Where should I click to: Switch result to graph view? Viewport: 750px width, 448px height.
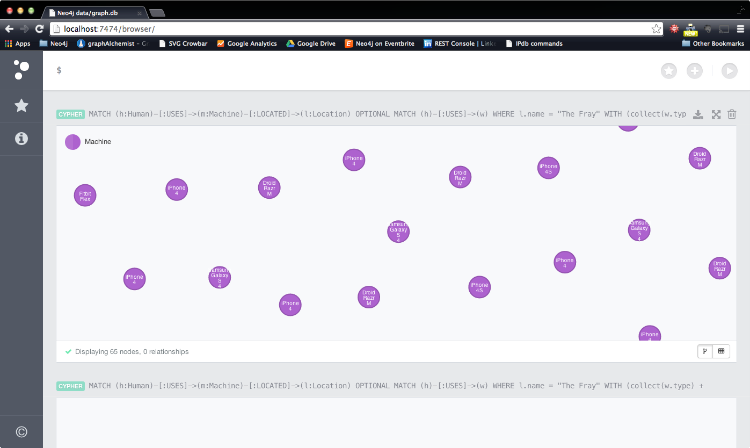[x=705, y=351]
